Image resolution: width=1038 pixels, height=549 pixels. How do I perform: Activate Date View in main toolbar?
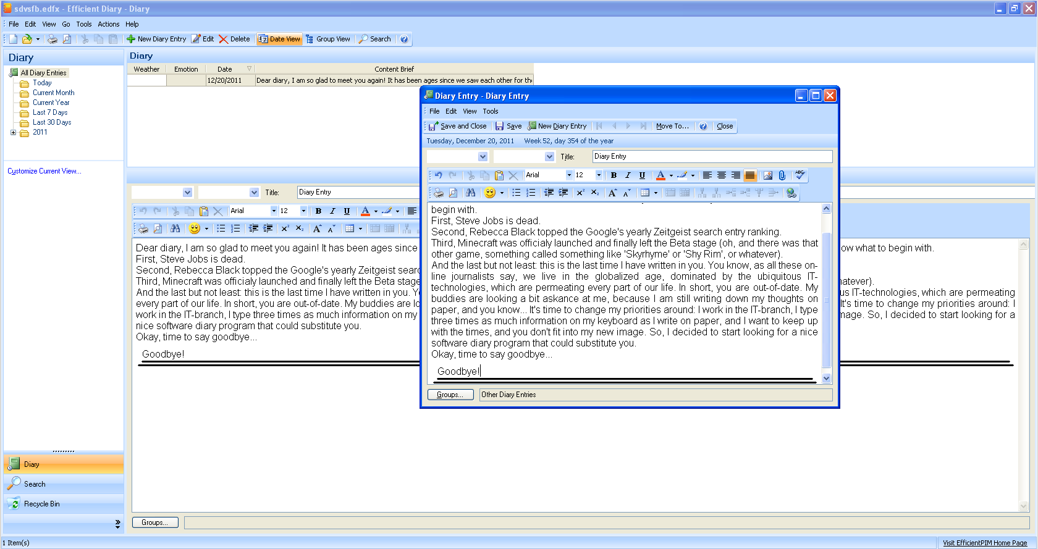tap(279, 39)
